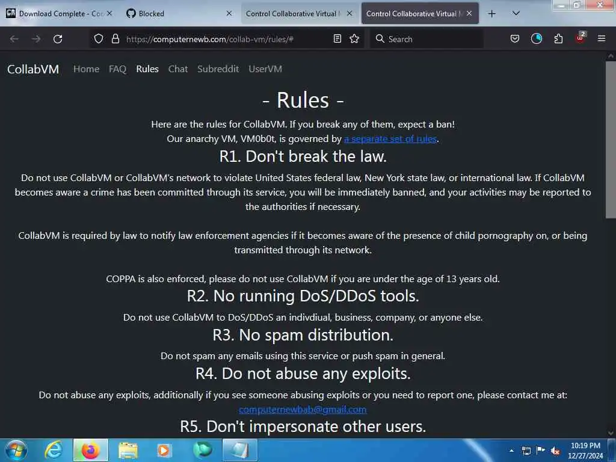Open Windows Explorer folder on taskbar

click(x=128, y=450)
